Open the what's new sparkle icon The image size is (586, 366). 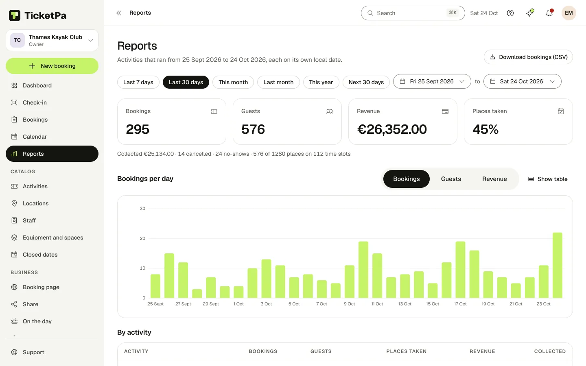pos(530,13)
